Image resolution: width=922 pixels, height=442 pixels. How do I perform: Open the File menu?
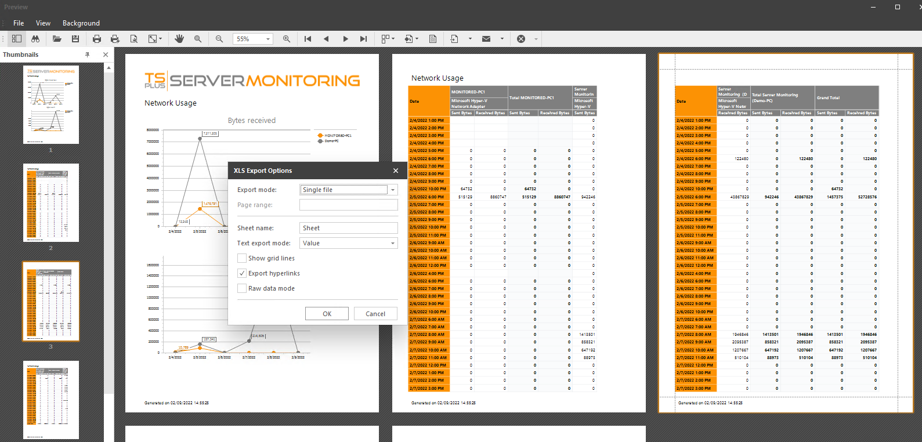[x=19, y=23]
